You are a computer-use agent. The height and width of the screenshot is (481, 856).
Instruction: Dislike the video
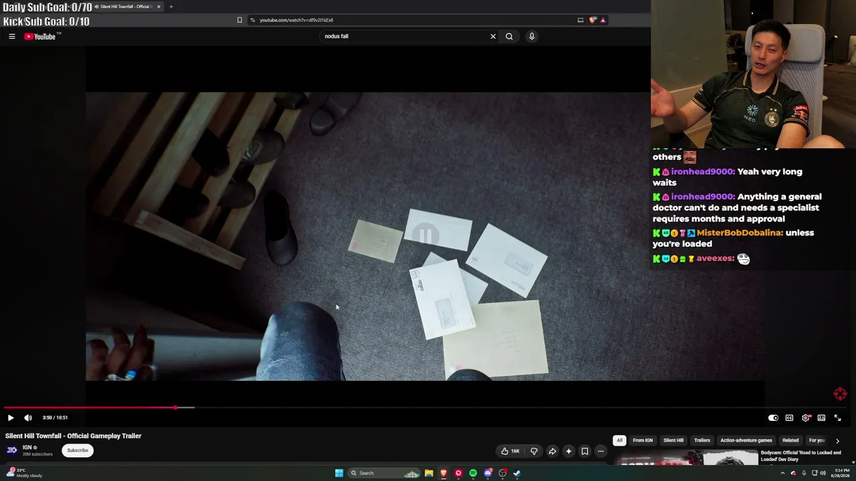[x=534, y=451]
